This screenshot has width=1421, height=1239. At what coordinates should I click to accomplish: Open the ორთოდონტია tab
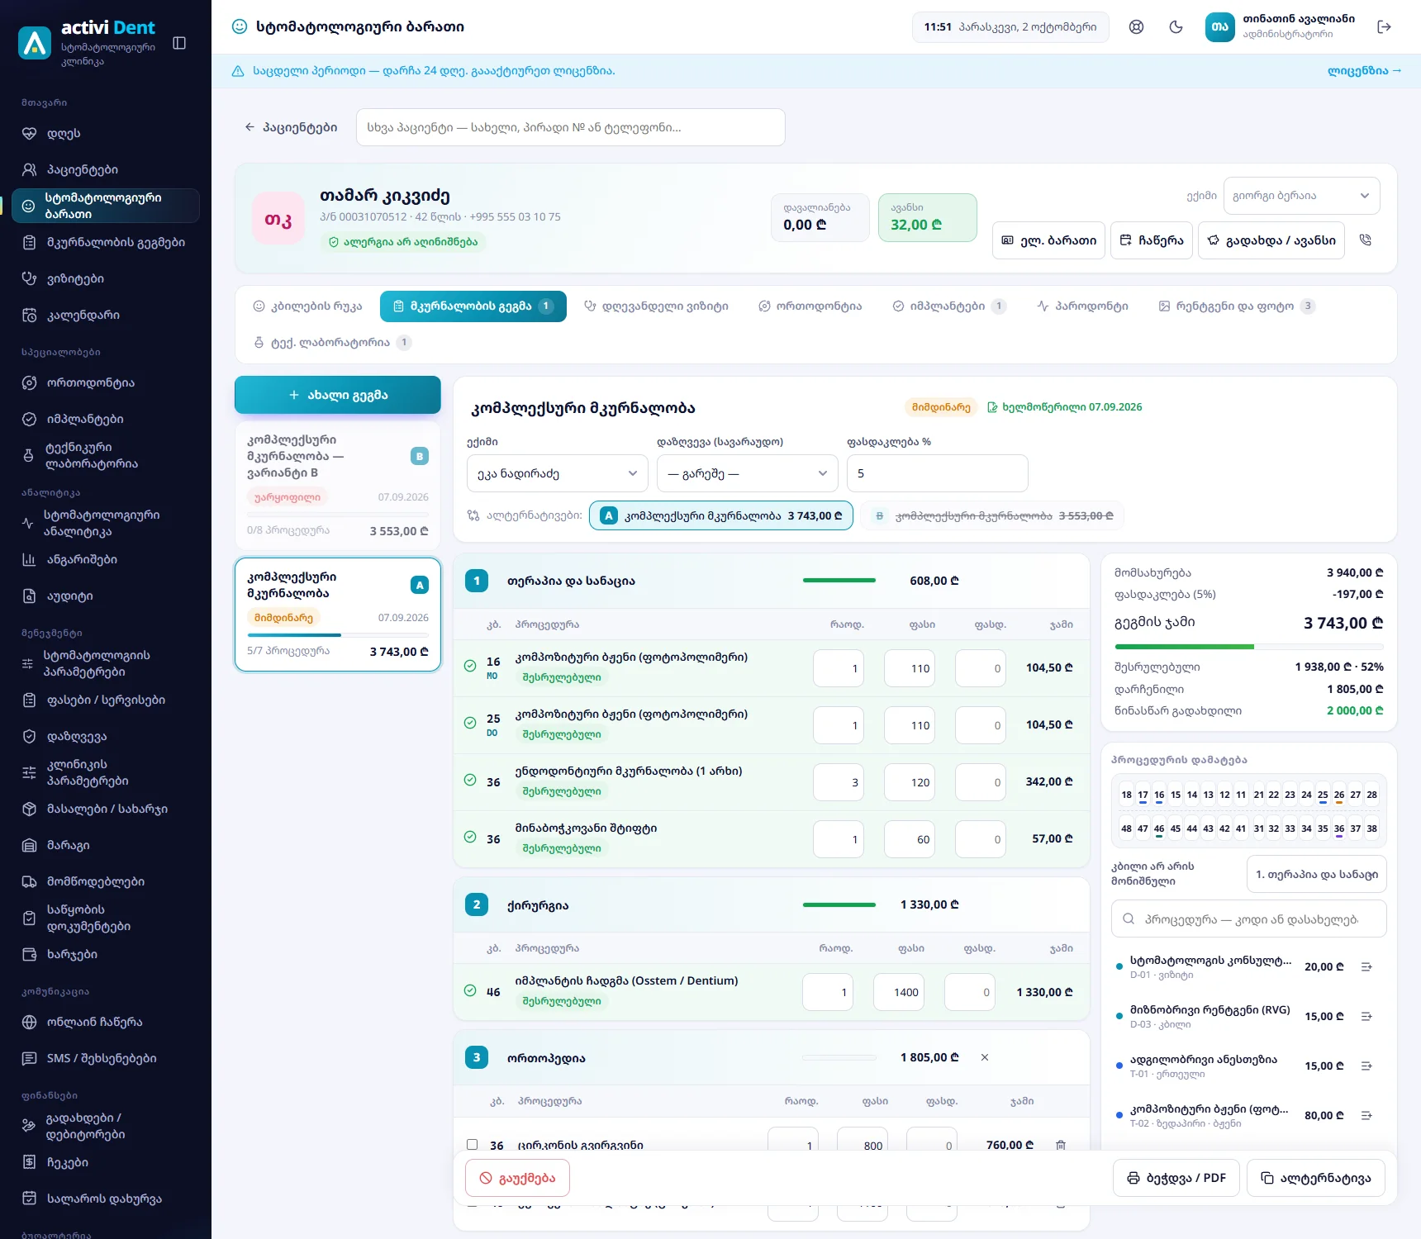coord(810,306)
